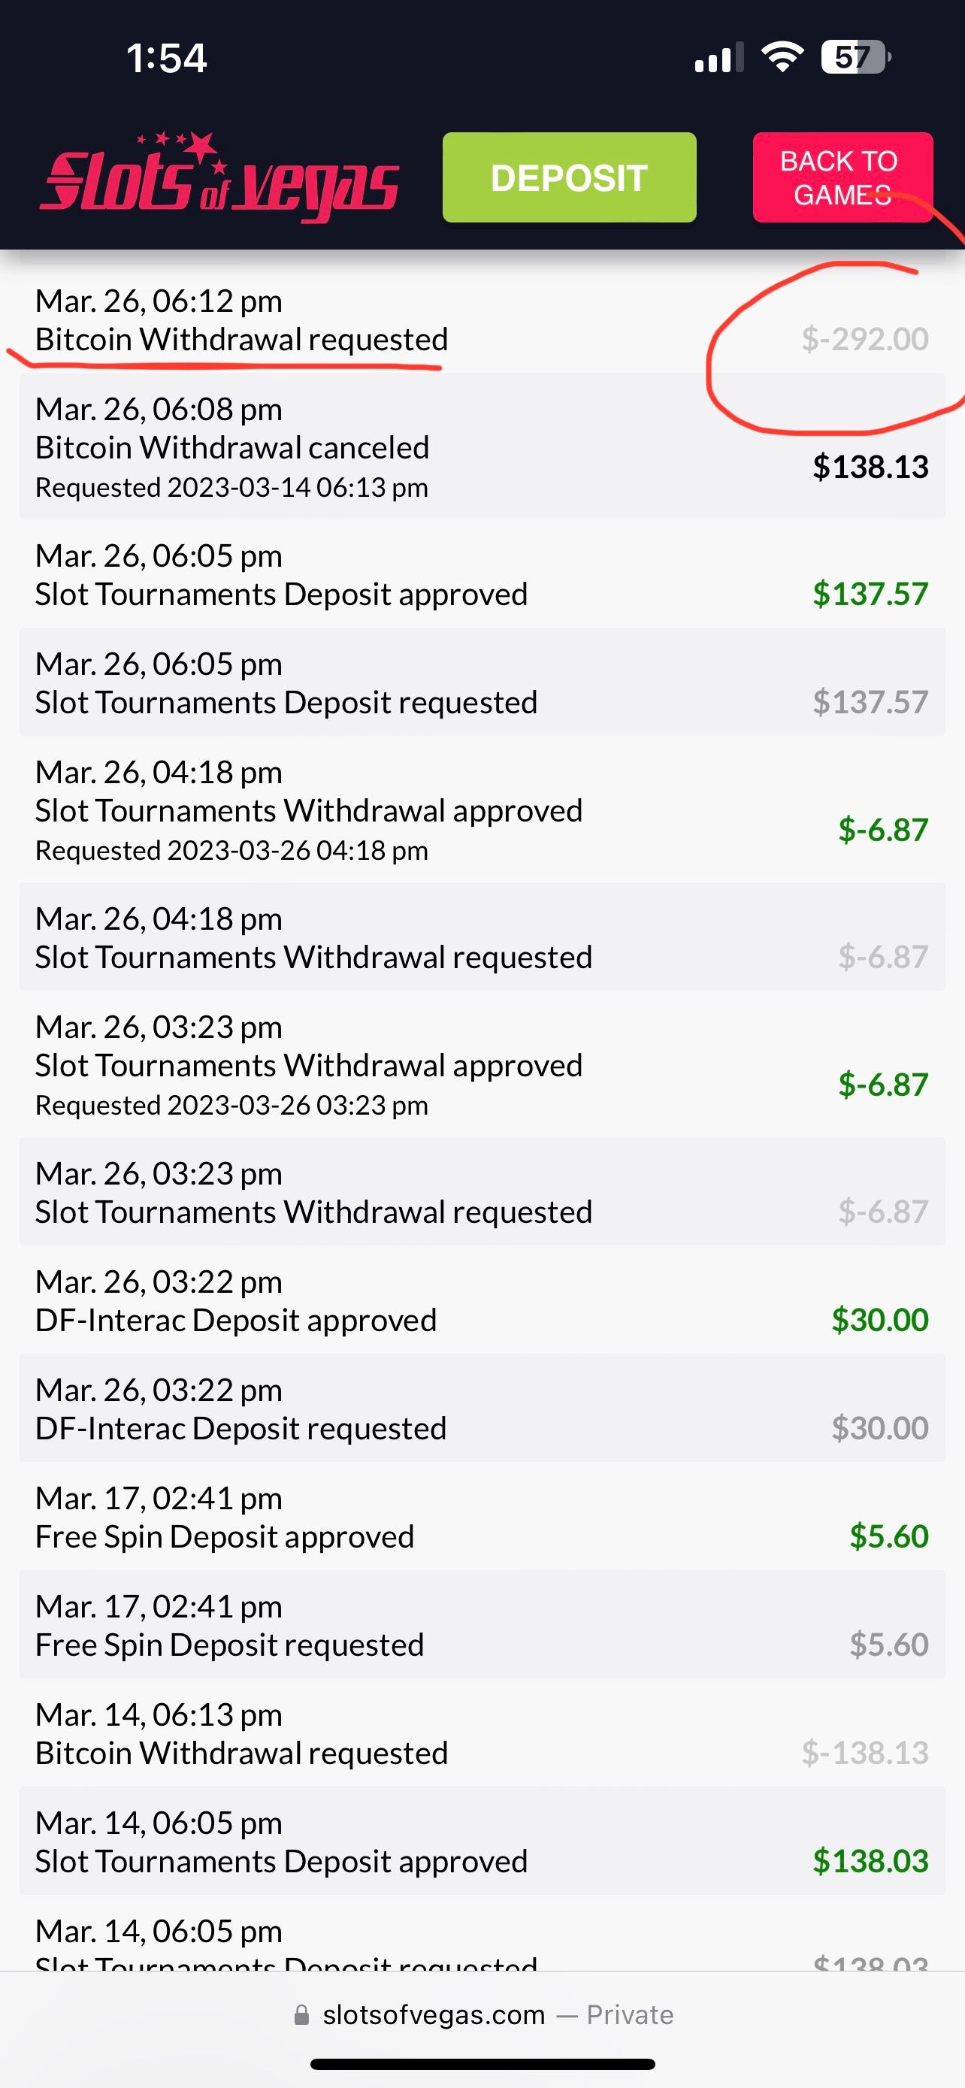This screenshot has width=965, height=2088.
Task: Select Slot Tournaments Deposit approved $138.03 row
Action: (x=482, y=1841)
